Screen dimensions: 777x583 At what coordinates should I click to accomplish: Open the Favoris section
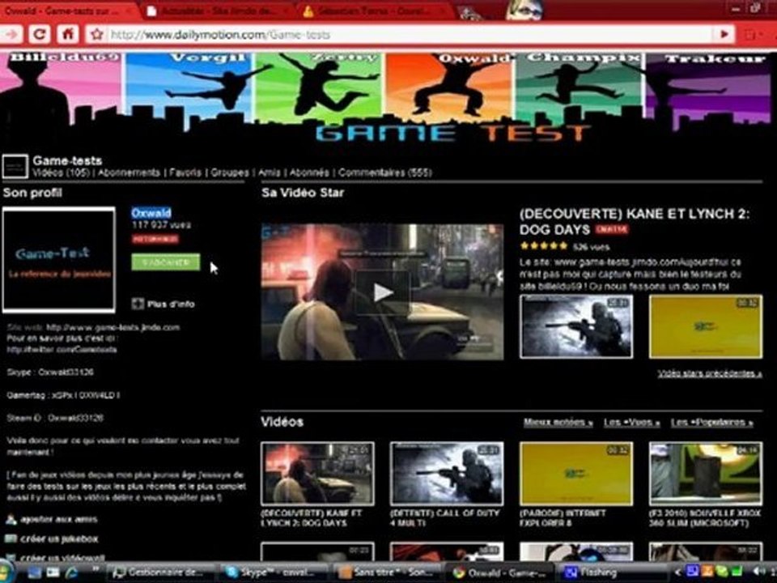coord(185,172)
